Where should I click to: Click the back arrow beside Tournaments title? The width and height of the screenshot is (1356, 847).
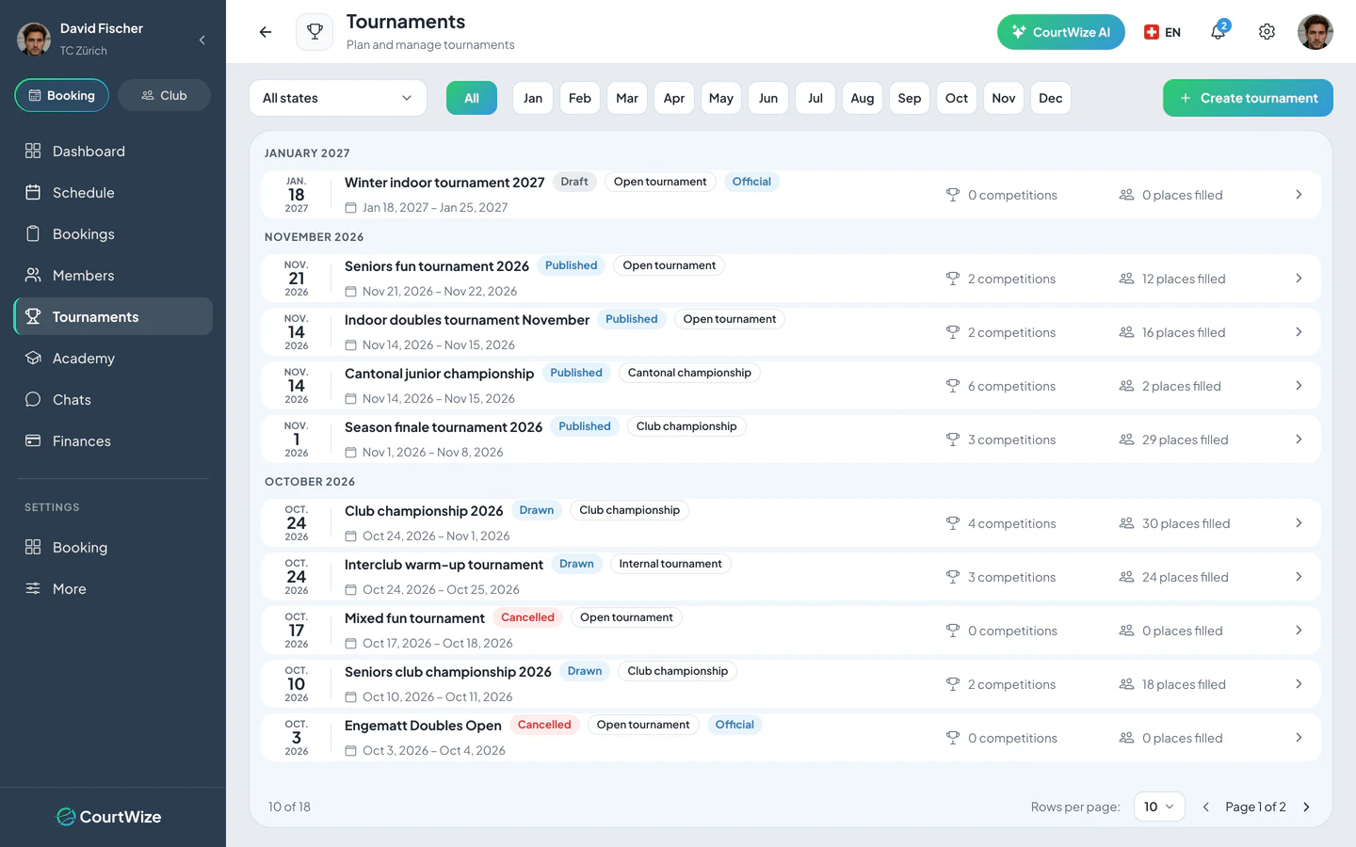[x=266, y=32]
